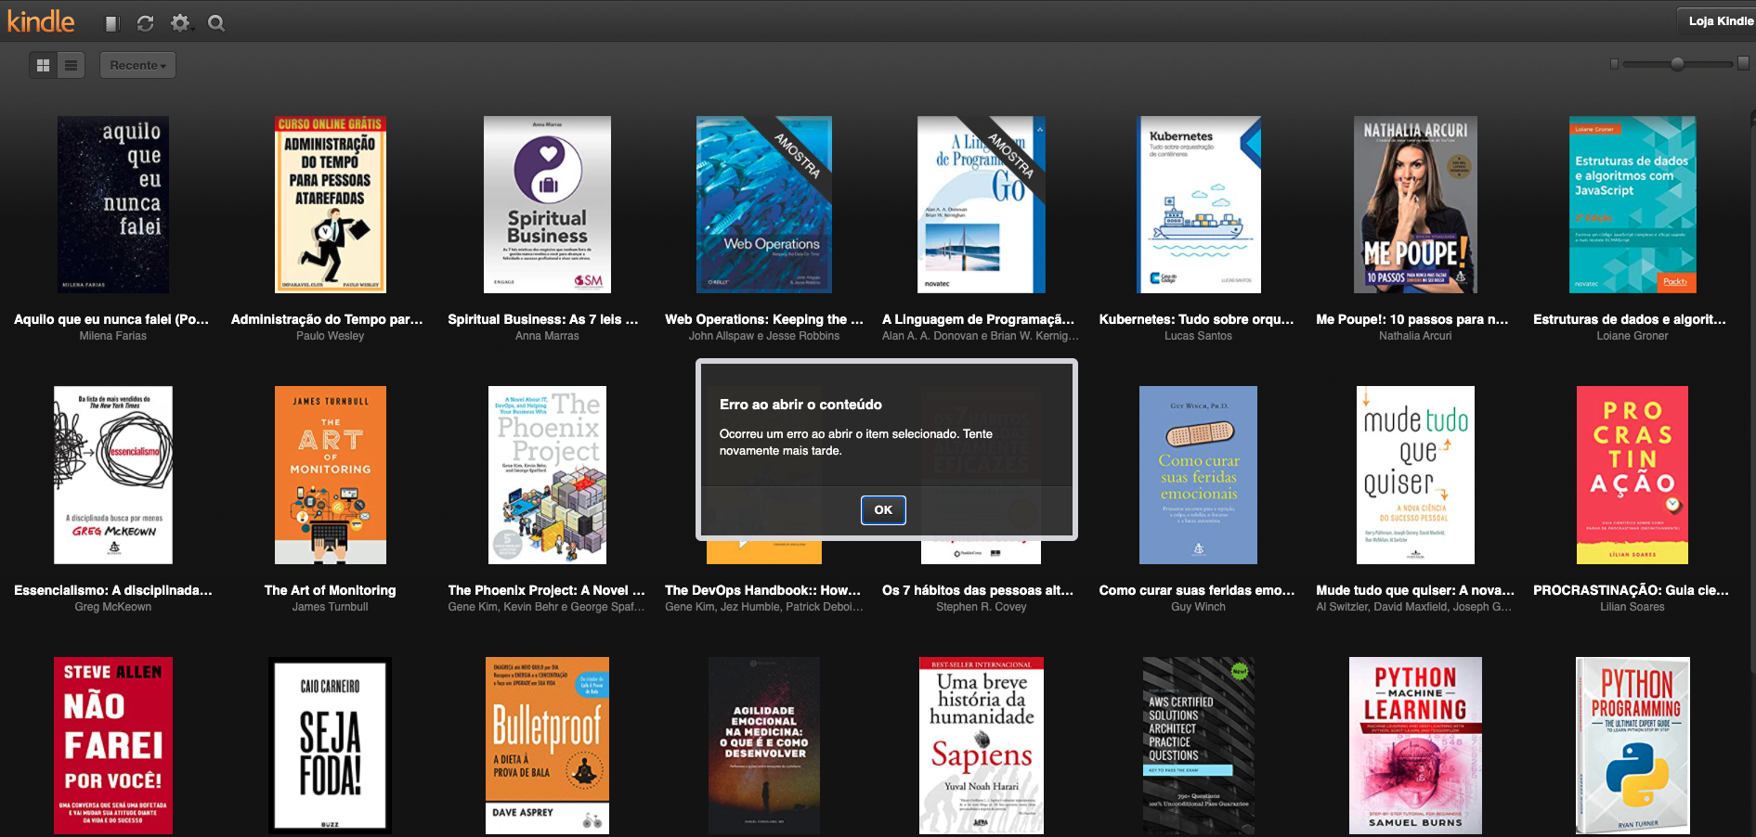Open Procrastinação book cover
This screenshot has height=837, width=1756.
point(1632,475)
